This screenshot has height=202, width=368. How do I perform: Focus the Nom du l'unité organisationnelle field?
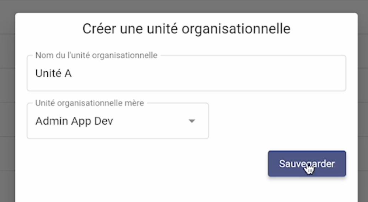coord(186,73)
